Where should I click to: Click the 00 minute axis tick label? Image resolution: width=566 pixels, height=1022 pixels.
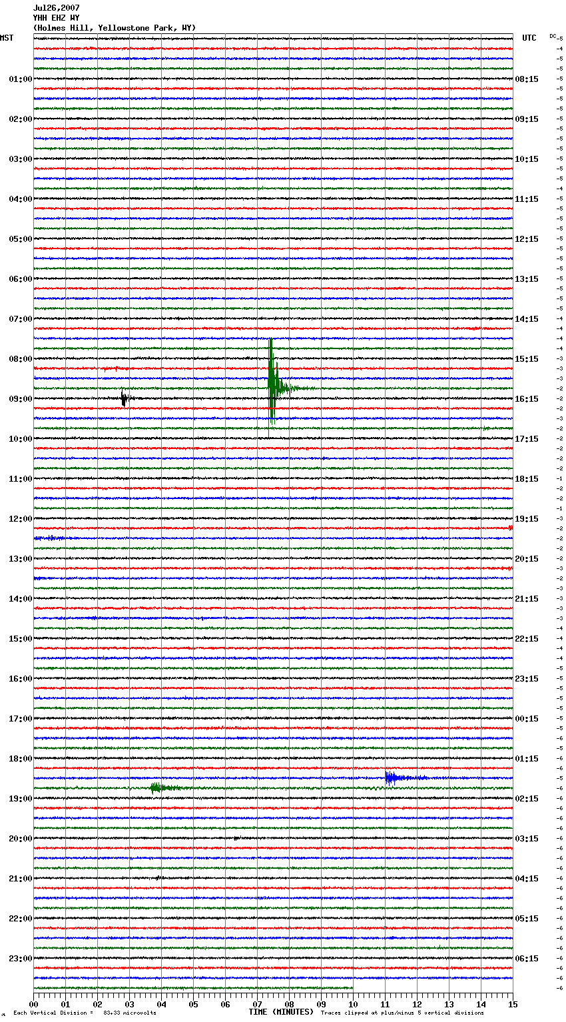pyautogui.click(x=34, y=1004)
